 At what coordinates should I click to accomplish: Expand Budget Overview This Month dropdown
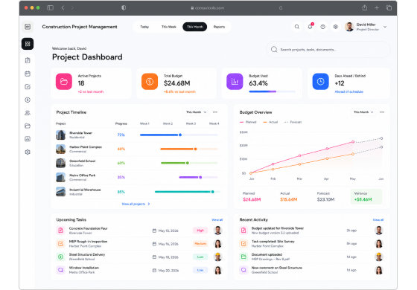point(363,112)
